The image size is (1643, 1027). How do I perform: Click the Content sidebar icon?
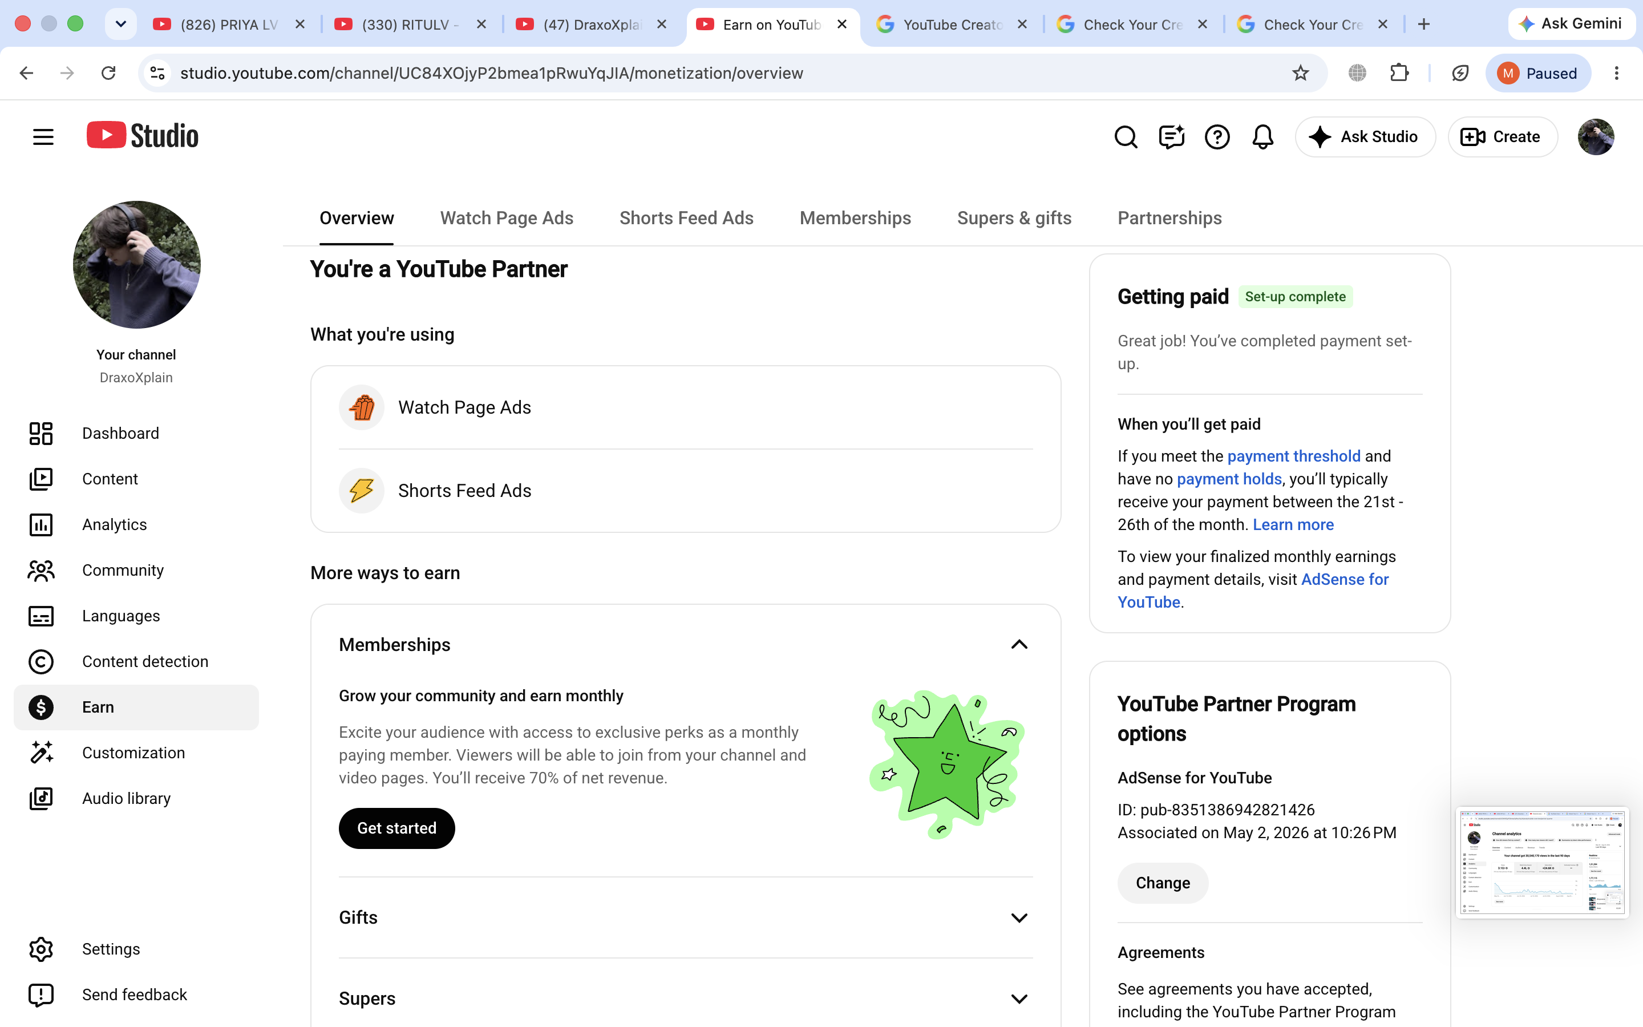(x=41, y=479)
